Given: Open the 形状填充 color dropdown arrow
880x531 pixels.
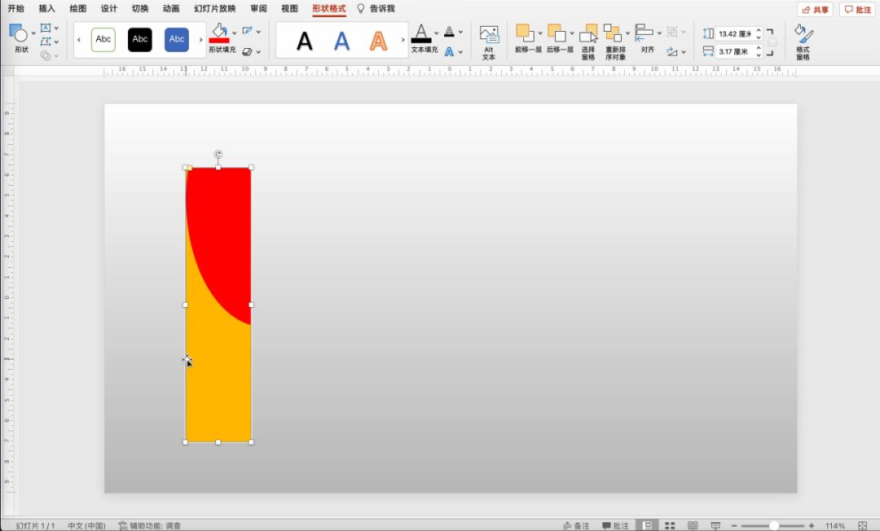Looking at the screenshot, I should click(x=235, y=33).
